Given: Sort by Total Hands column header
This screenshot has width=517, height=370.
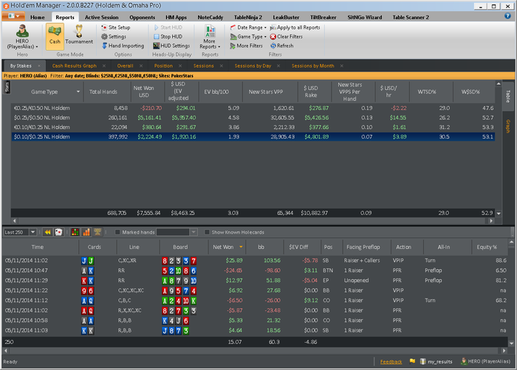Looking at the screenshot, I should 103,92.
